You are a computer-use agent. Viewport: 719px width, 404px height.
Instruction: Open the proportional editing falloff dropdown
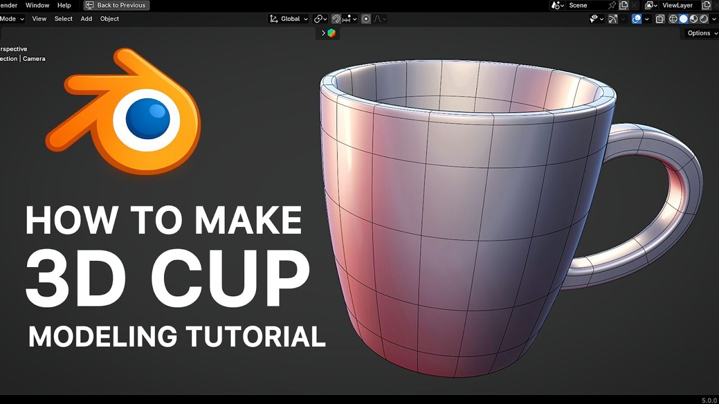380,19
